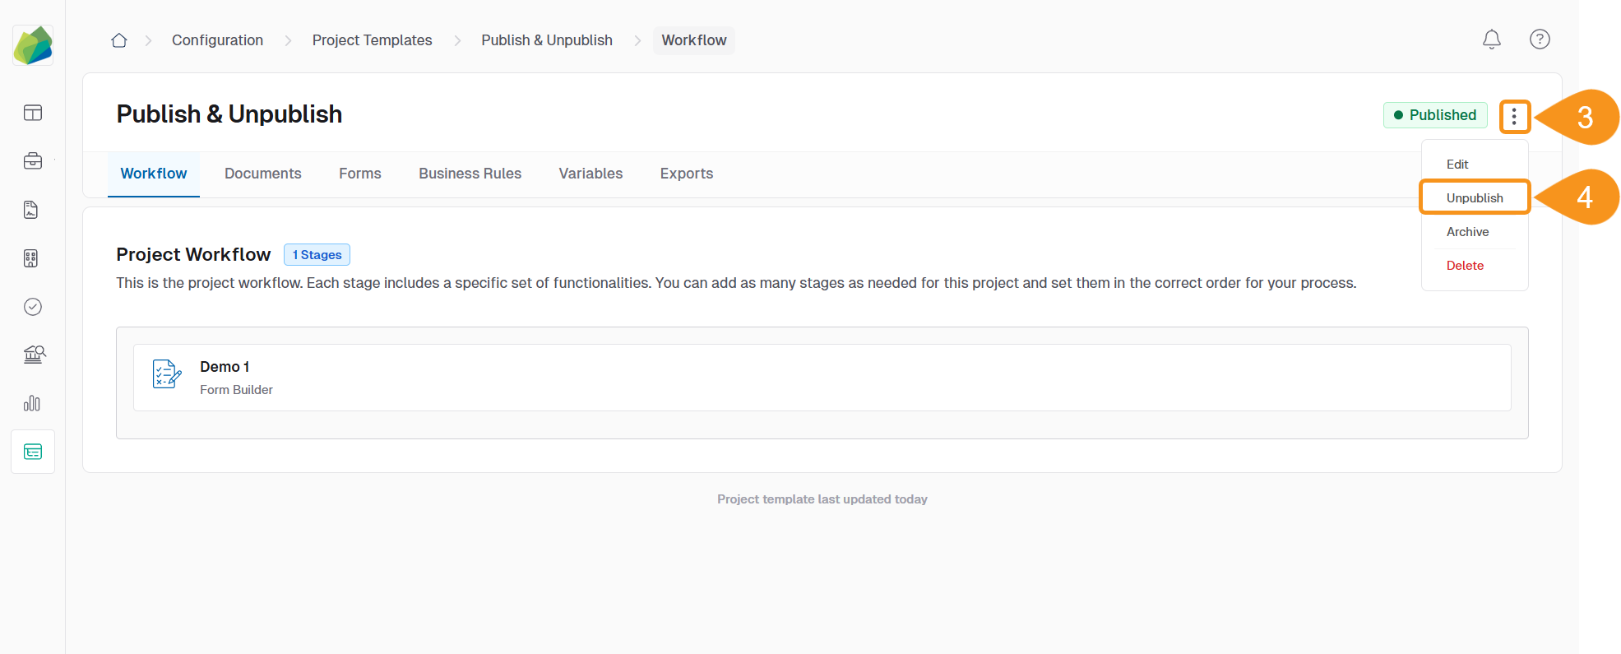Select Edit in the options menu
This screenshot has height=654, width=1621.
[1457, 164]
